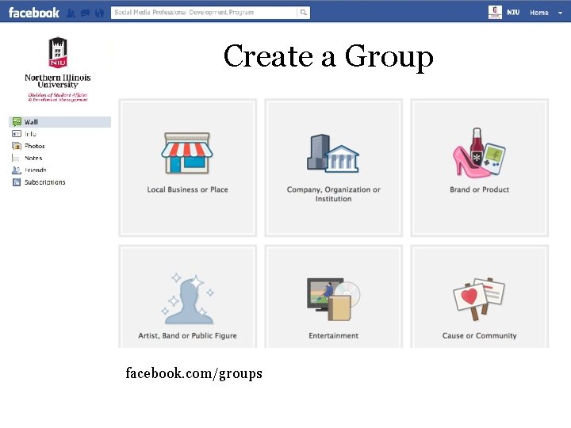
Task: Expand the account dropdown arrow
Action: click(x=560, y=13)
